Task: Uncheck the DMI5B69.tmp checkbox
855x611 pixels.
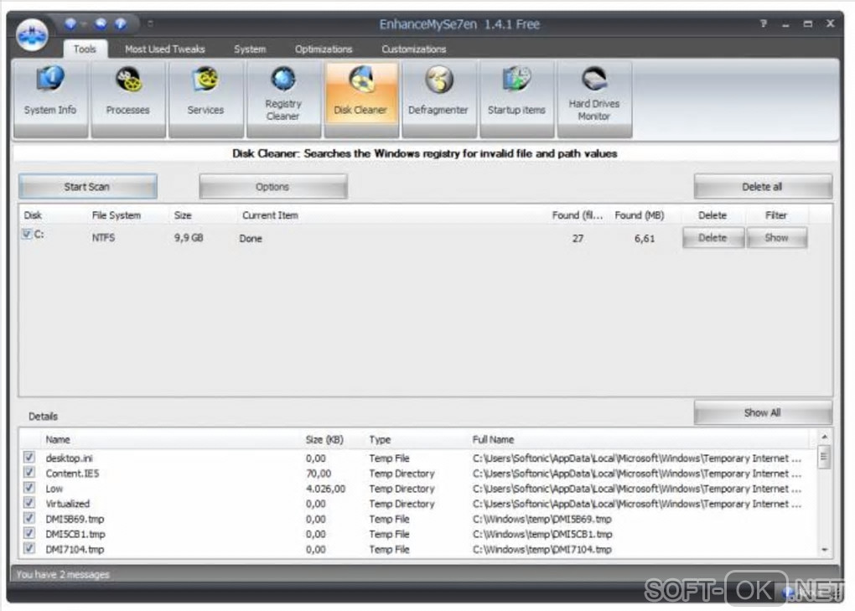Action: point(28,518)
